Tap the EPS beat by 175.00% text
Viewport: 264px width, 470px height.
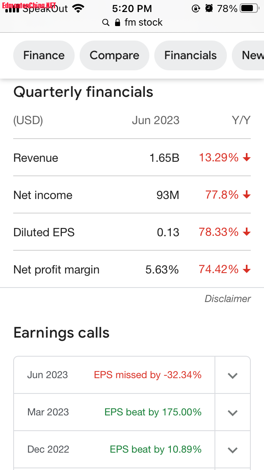pyautogui.click(x=153, y=412)
